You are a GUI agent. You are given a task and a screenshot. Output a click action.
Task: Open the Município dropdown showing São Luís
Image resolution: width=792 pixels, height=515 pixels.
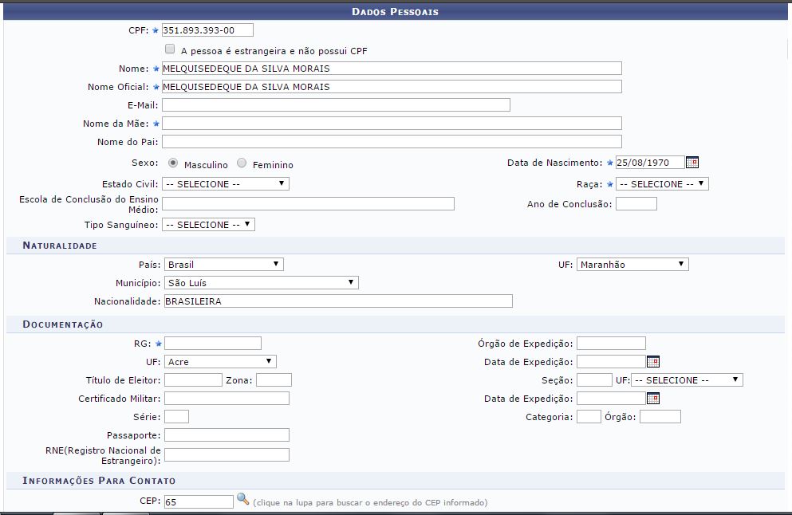coord(261,283)
